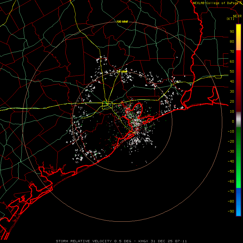The height and width of the screenshot is (243, 243).
Task: Click the positive "80" scale value
Action: click(x=232, y=42)
